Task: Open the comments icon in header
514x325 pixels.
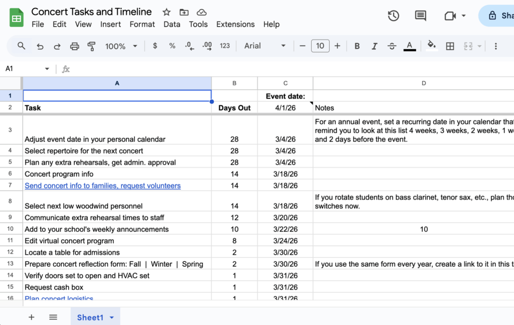Action: pyautogui.click(x=421, y=16)
